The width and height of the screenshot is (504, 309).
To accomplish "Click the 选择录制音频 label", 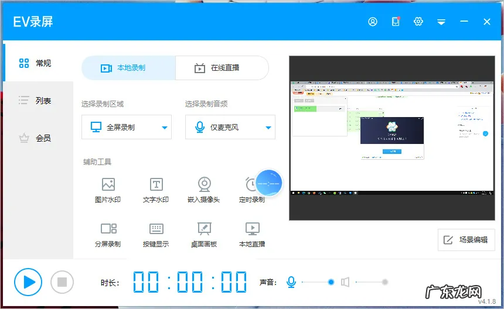I will coord(206,104).
